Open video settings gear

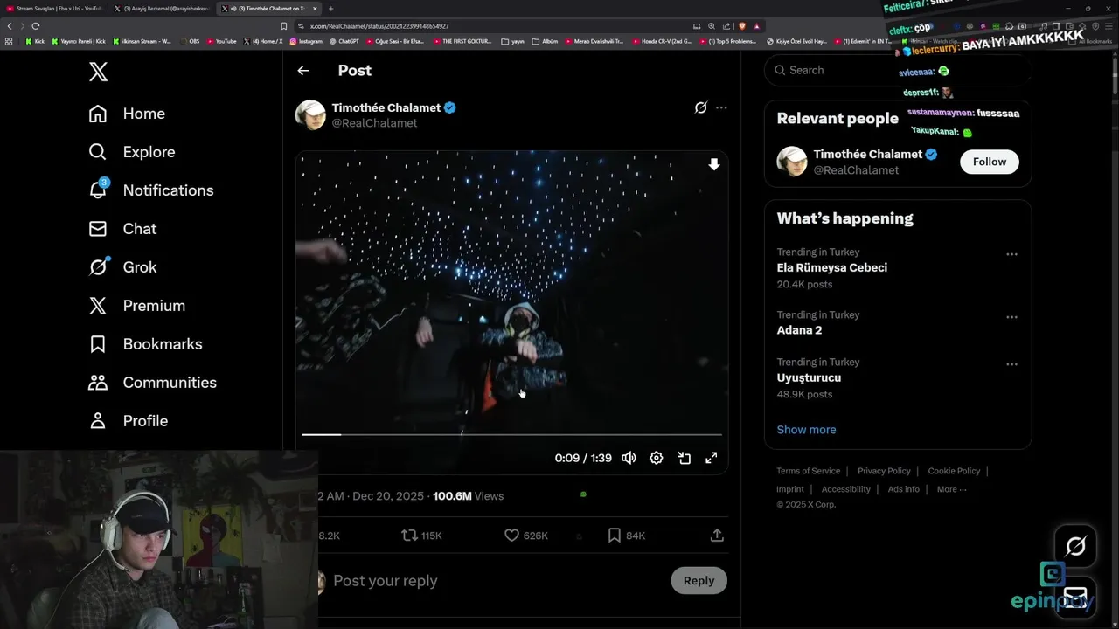pos(657,458)
